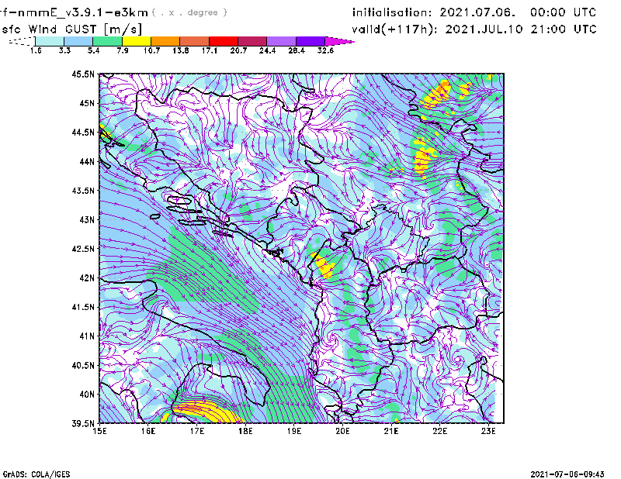This screenshot has width=621, height=479.
Task: Click the 42N latitude label
Action: [87, 278]
